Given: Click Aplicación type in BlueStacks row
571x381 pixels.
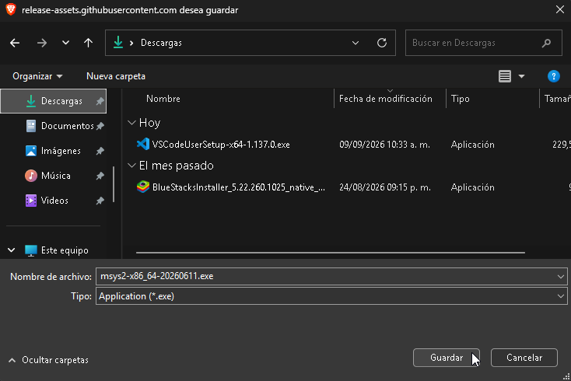Looking at the screenshot, I should (x=473, y=187).
